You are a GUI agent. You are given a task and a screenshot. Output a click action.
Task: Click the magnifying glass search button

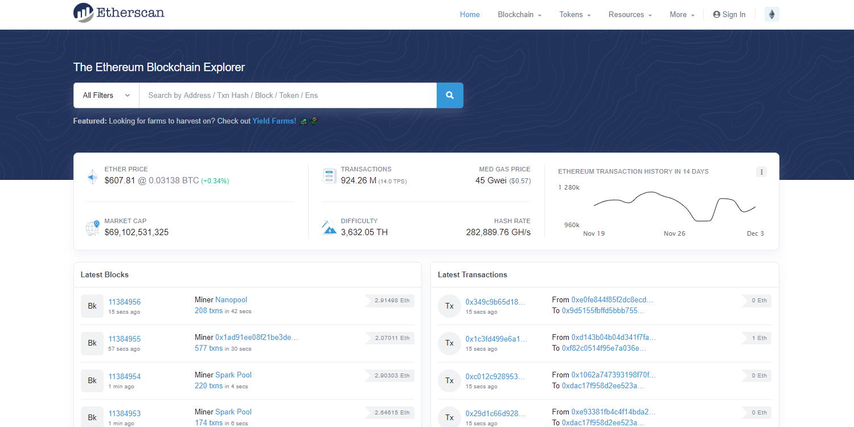(450, 95)
